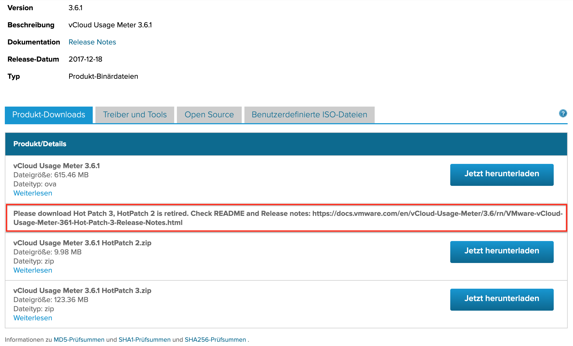Download vCloud Usage Meter 3.6.1 ova

(x=502, y=175)
